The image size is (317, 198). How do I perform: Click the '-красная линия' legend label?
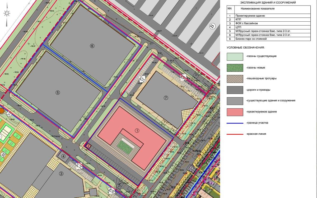tap(256, 134)
